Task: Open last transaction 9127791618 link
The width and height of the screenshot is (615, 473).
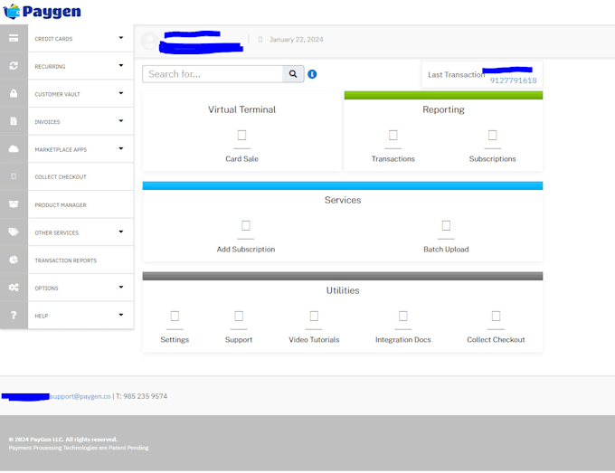Action: point(513,80)
